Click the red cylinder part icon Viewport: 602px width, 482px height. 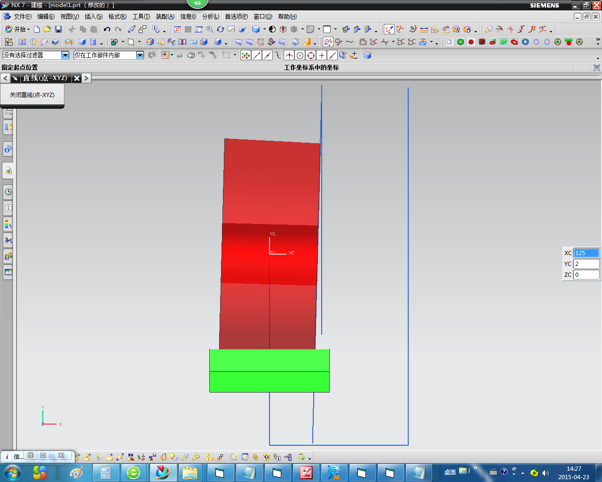pyautogui.click(x=482, y=42)
